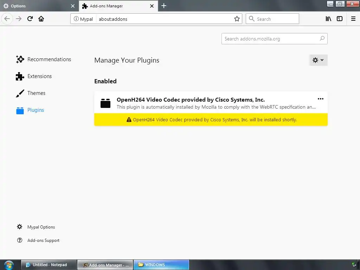Open Mypal Options link

(x=36, y=227)
